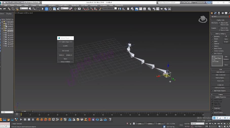Image resolution: width=230 pixels, height=128 pixels.
Task: Switch to Modify command panel tab
Action: (x=215, y=13)
